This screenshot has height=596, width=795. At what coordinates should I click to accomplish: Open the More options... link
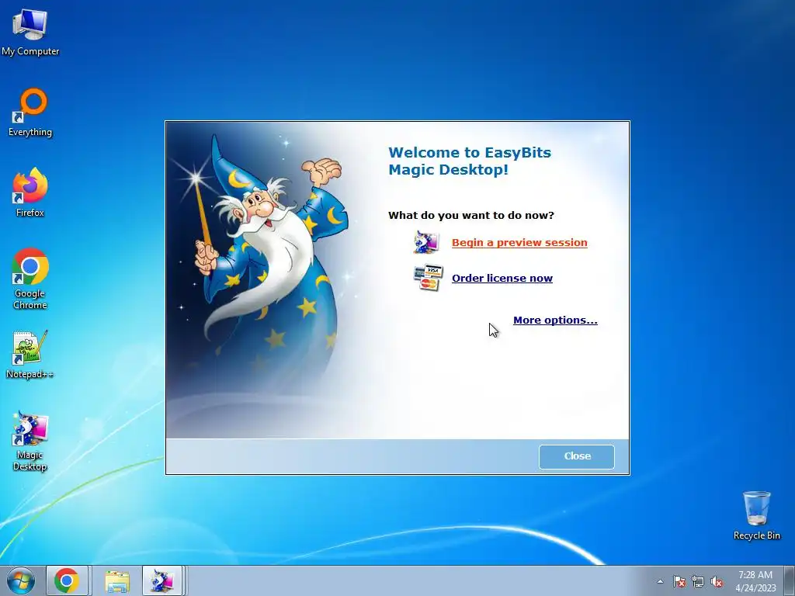point(555,321)
